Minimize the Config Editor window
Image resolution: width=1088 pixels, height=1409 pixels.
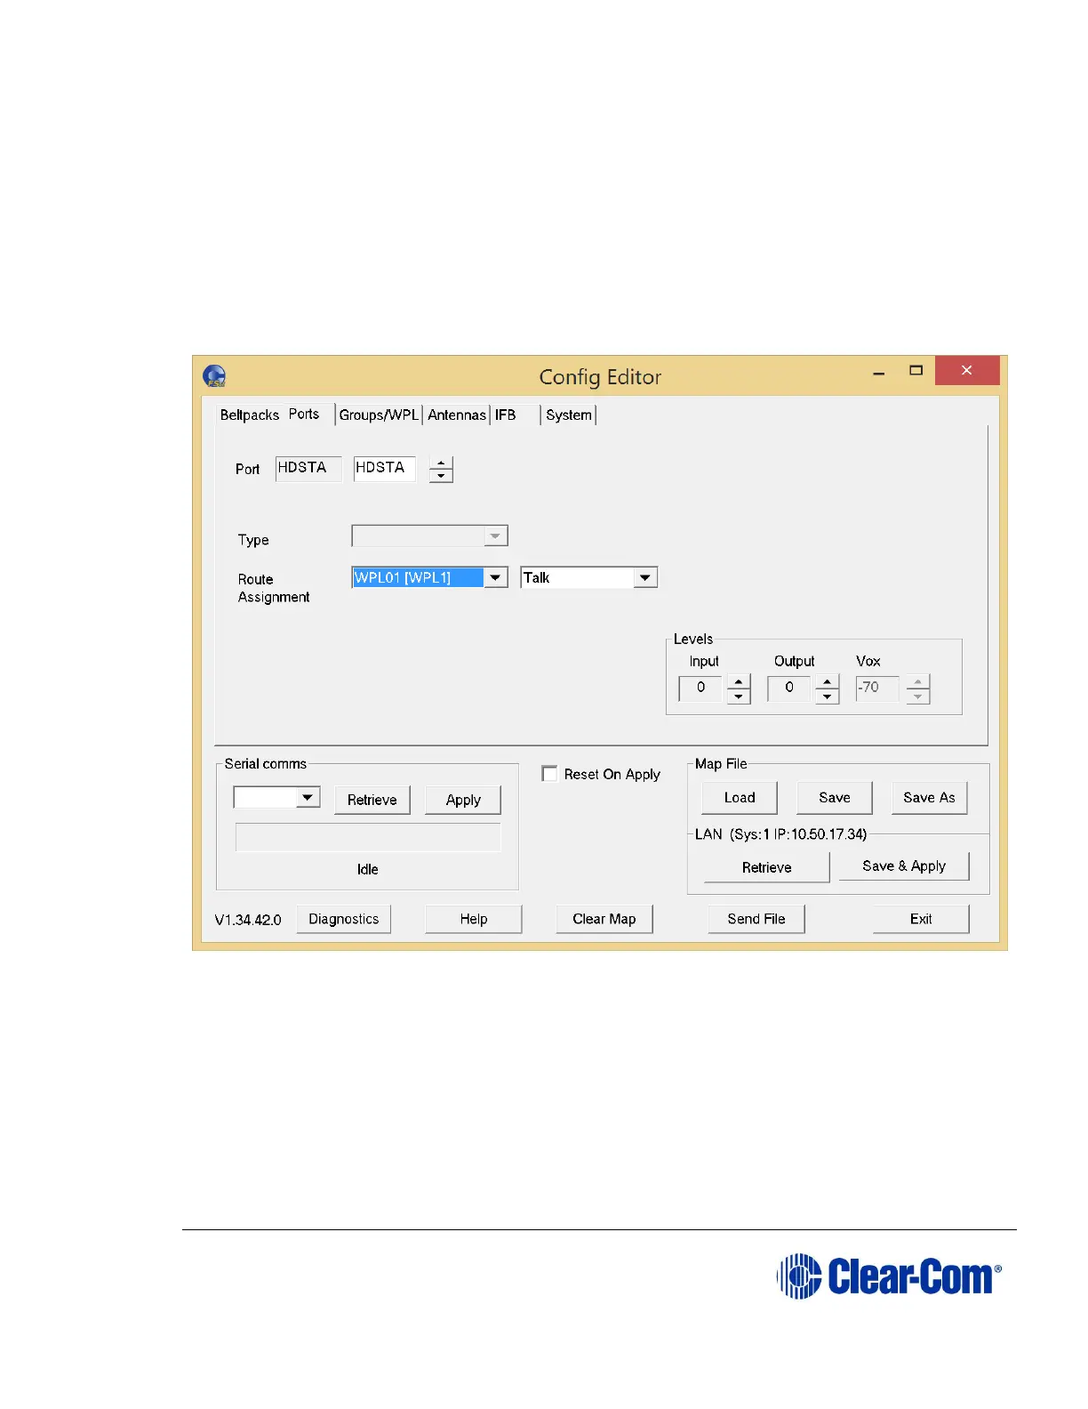879,372
